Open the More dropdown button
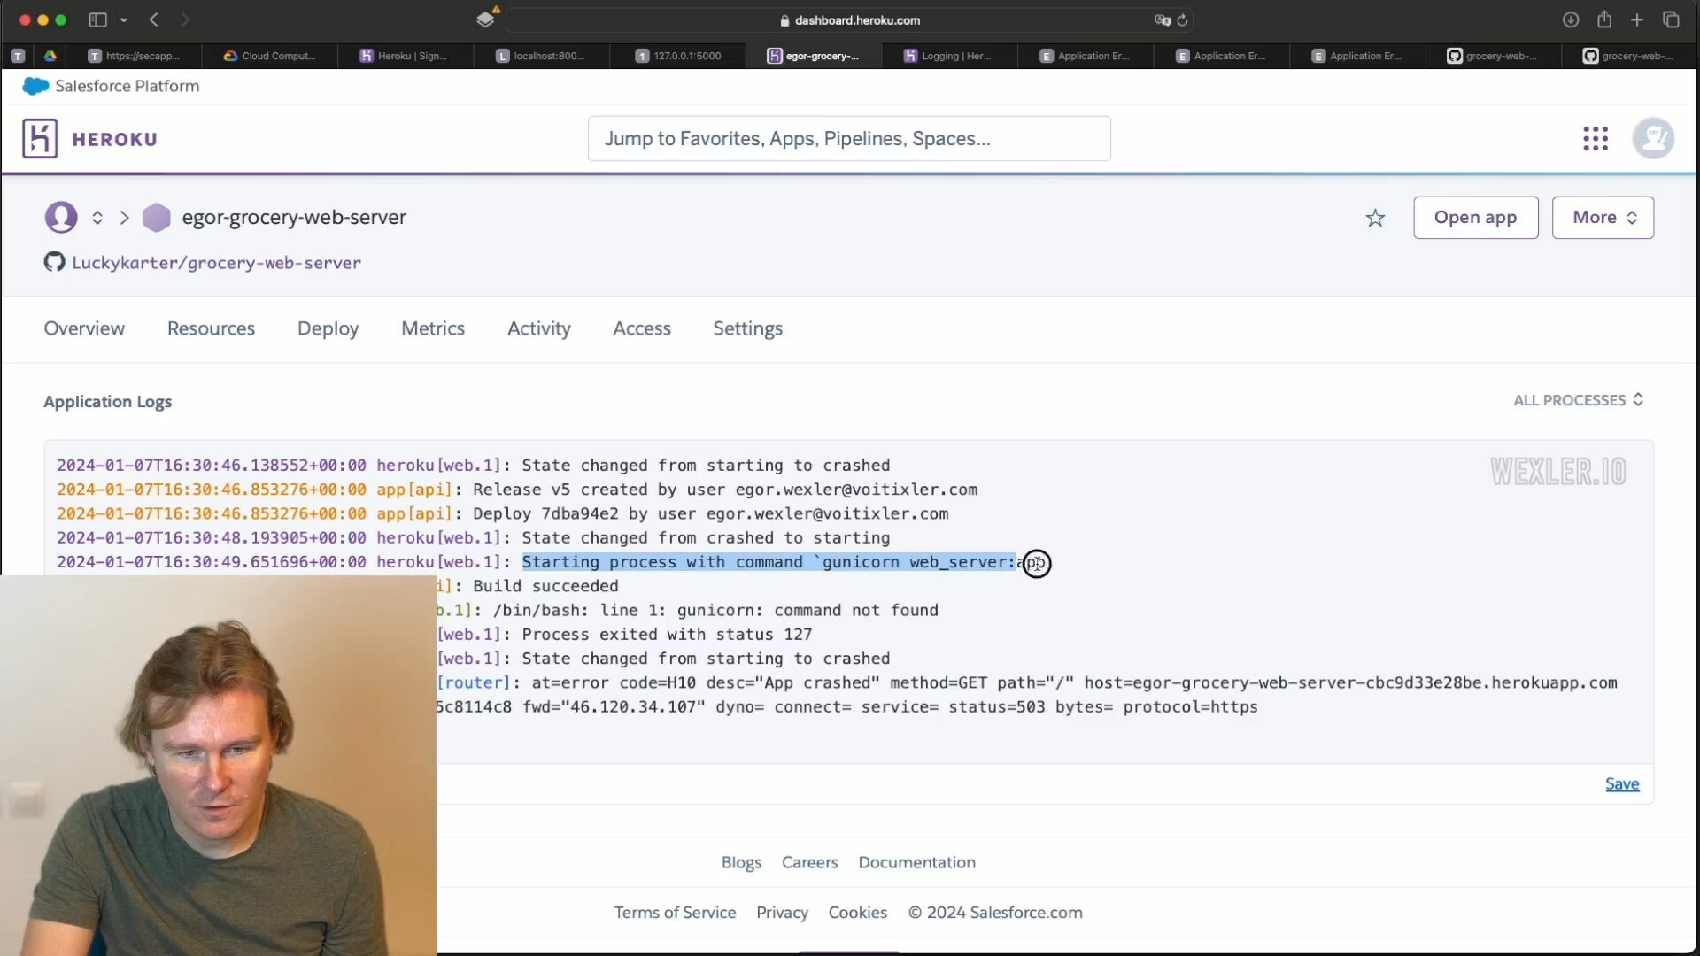Screen dimensions: 1700x956 [x=1603, y=218]
